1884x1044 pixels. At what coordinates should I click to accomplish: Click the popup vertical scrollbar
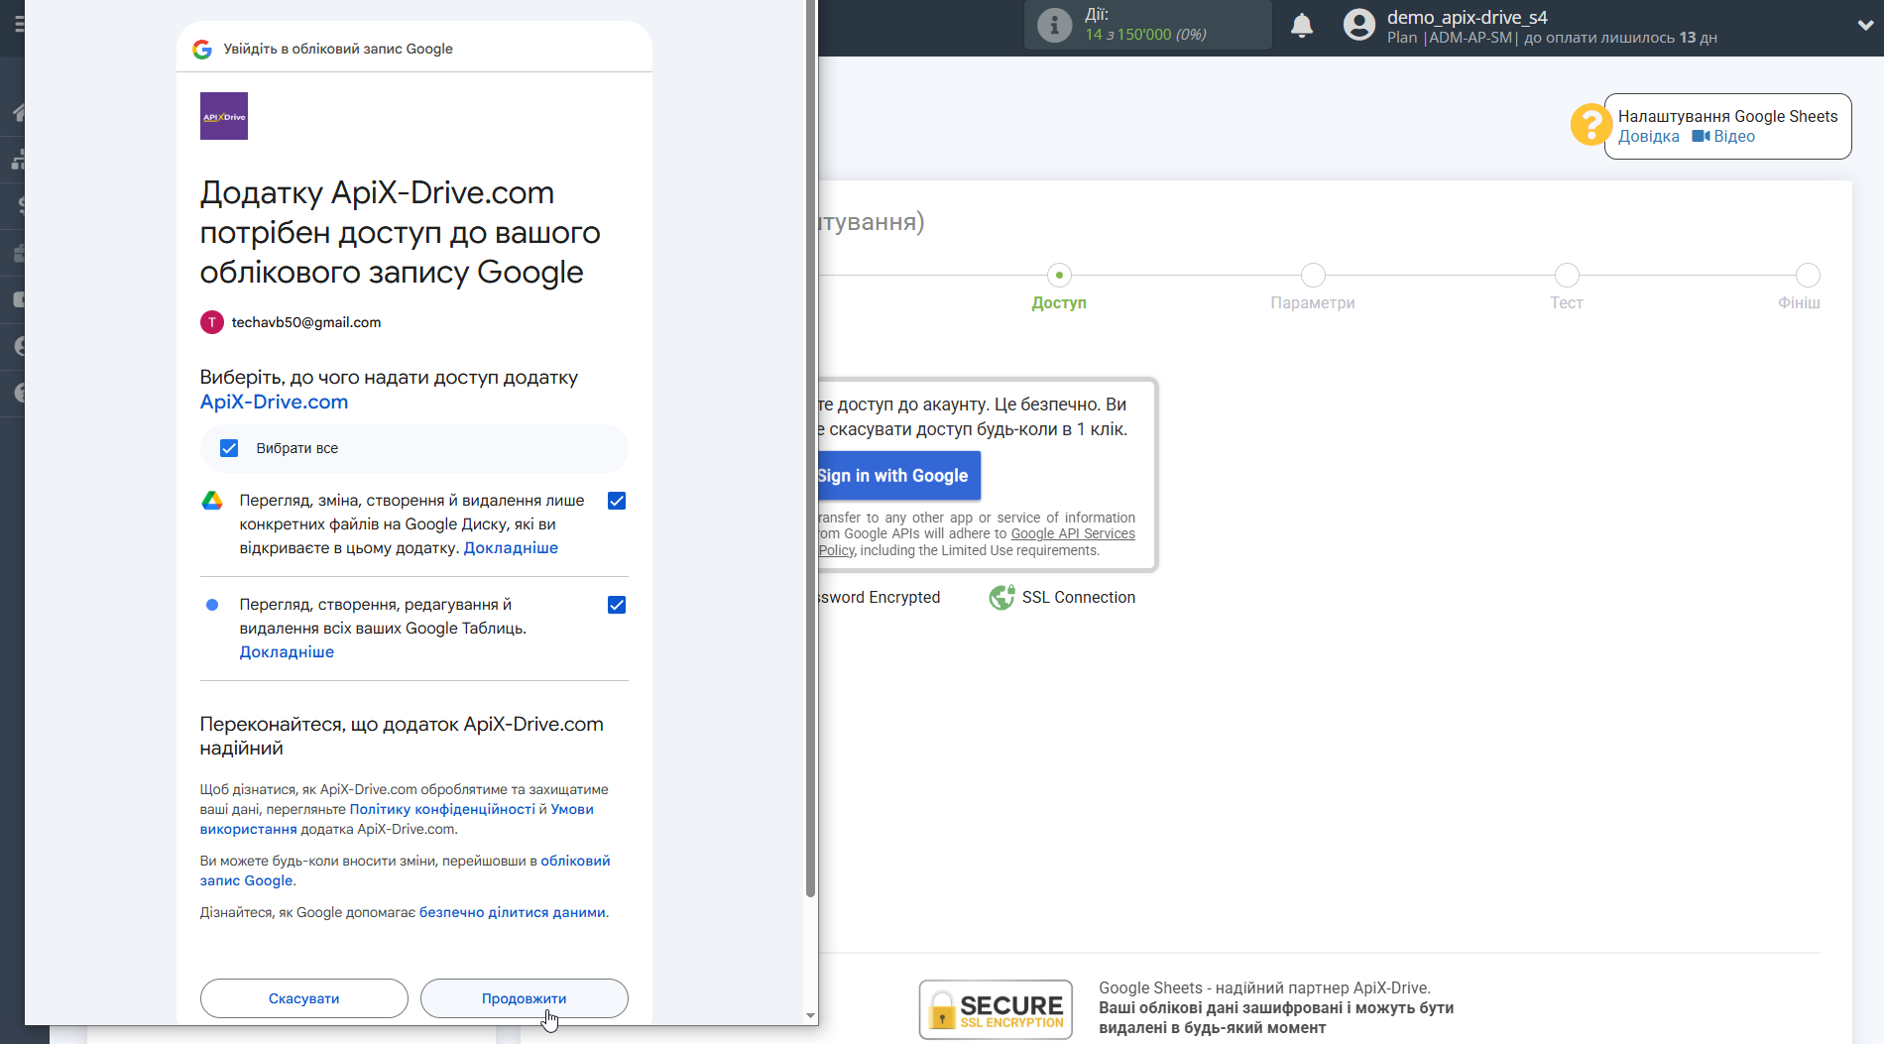coord(810,446)
